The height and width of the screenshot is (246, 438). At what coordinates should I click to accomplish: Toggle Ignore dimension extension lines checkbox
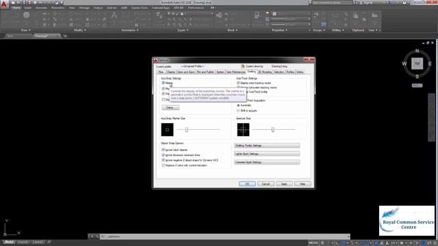(163, 155)
